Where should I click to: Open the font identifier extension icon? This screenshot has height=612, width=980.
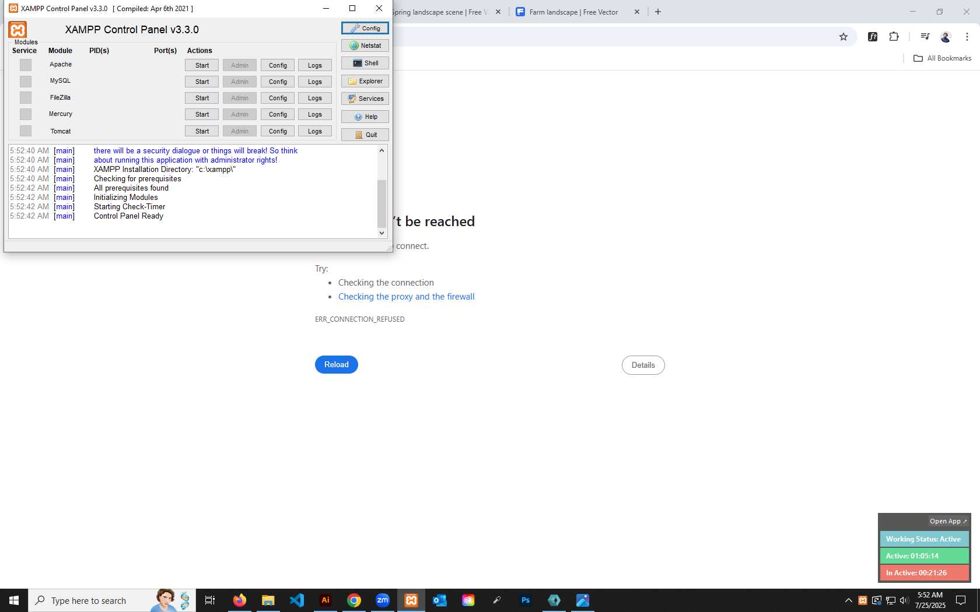coord(873,37)
